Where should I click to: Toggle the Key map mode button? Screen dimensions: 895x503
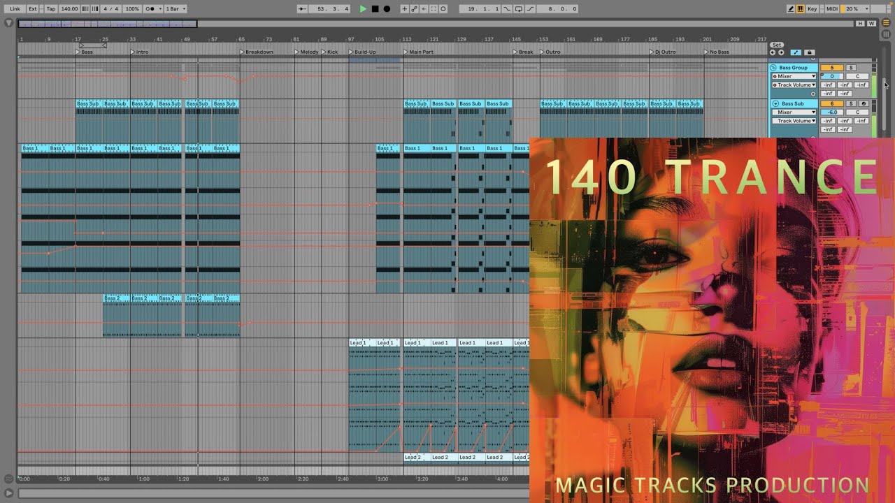812,9
